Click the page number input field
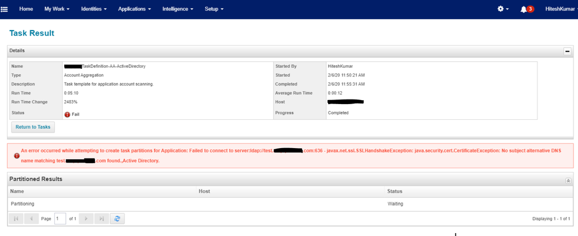578x236 pixels. 60,219
